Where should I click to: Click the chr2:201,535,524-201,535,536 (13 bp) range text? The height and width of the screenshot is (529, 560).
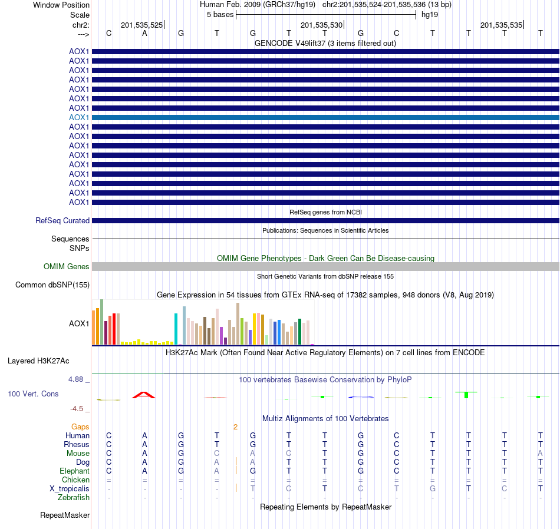(387, 5)
